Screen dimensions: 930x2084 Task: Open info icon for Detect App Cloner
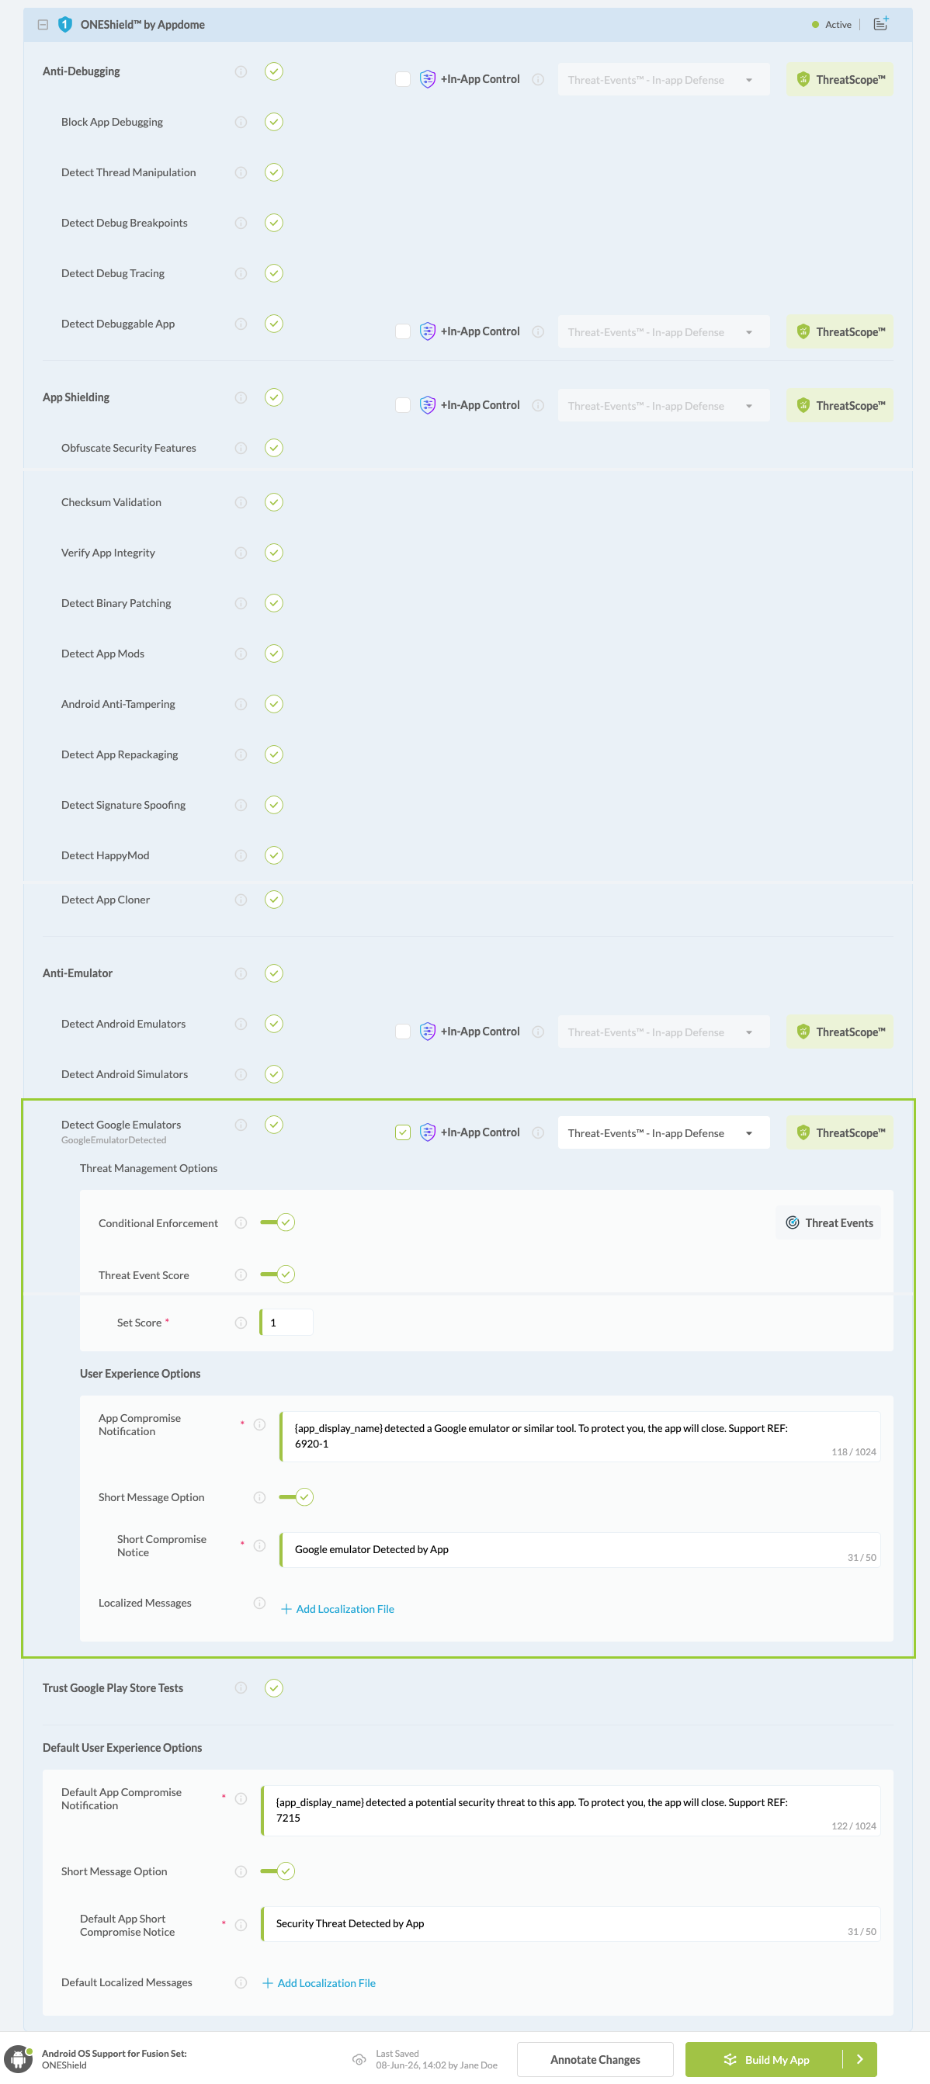[x=241, y=900]
